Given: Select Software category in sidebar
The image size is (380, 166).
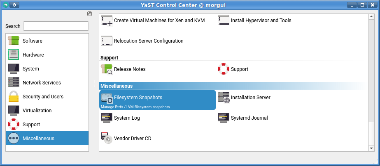Looking at the screenshot, I should click(32, 41).
